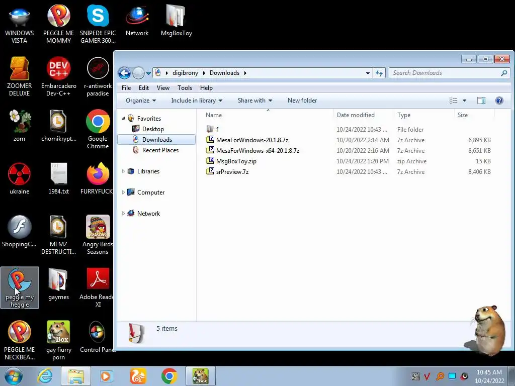Select the ZOOMER DELUXE desktop icon
515x386 pixels.
(x=20, y=77)
